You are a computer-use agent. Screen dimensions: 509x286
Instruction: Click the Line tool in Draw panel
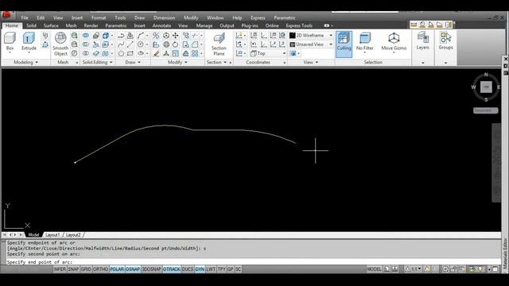(x=130, y=44)
